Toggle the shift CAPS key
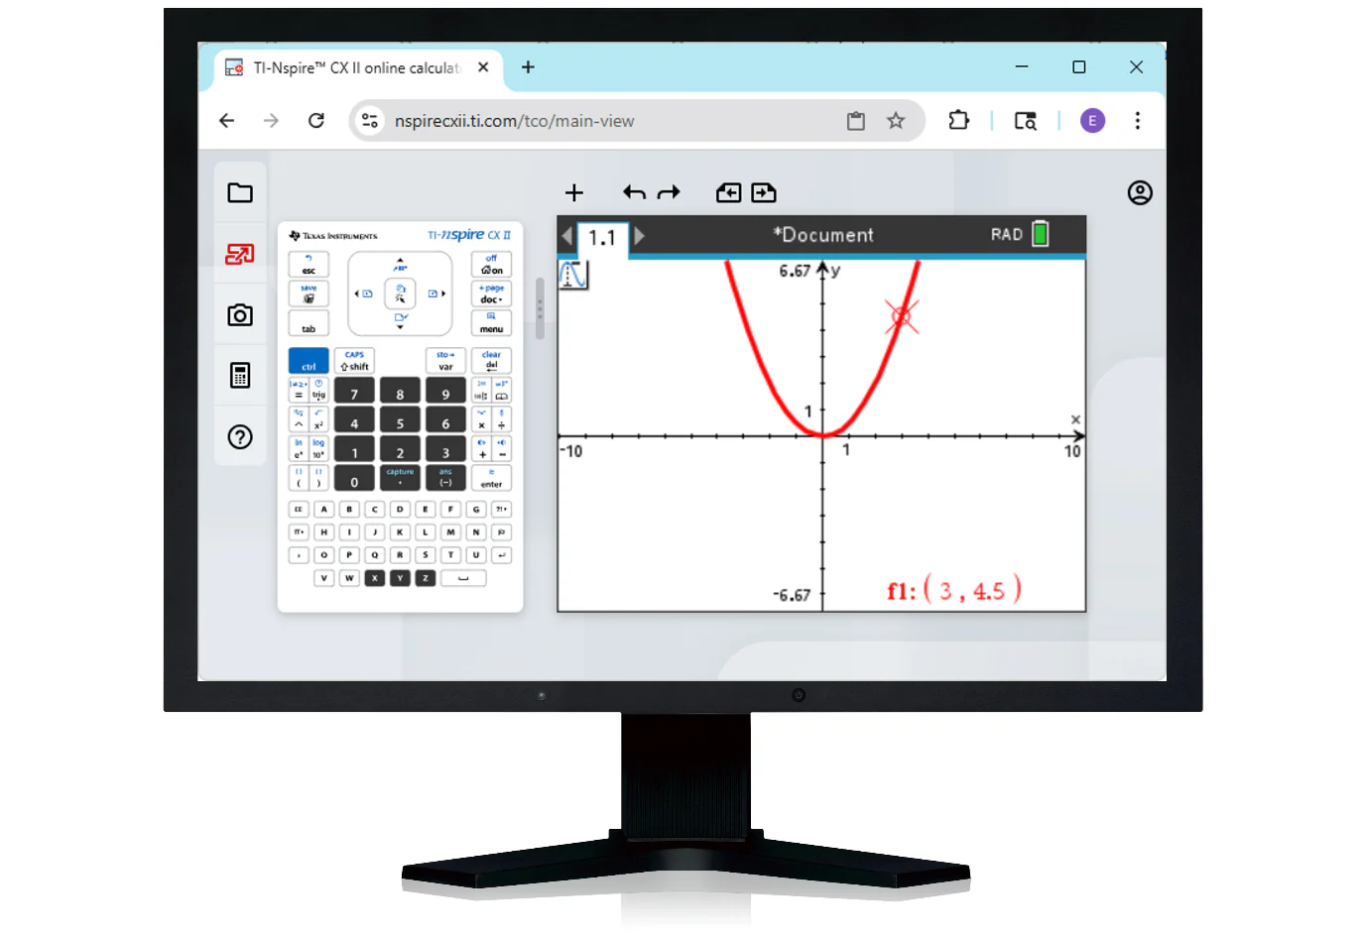The image size is (1365, 937). 354,361
